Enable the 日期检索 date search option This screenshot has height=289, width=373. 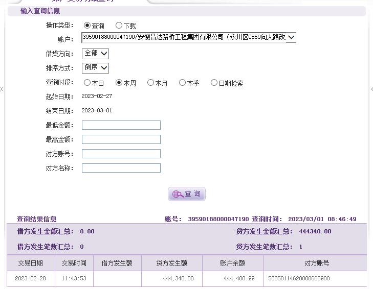point(214,83)
